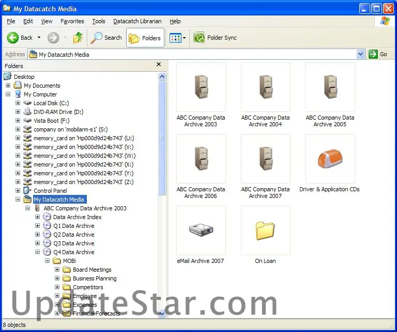
Task: Collapse ABC Company Data Archive 2003 node
Action: (x=27, y=208)
